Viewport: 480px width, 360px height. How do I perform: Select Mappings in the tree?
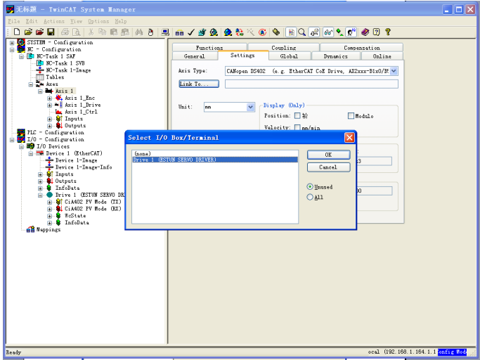[x=48, y=229]
